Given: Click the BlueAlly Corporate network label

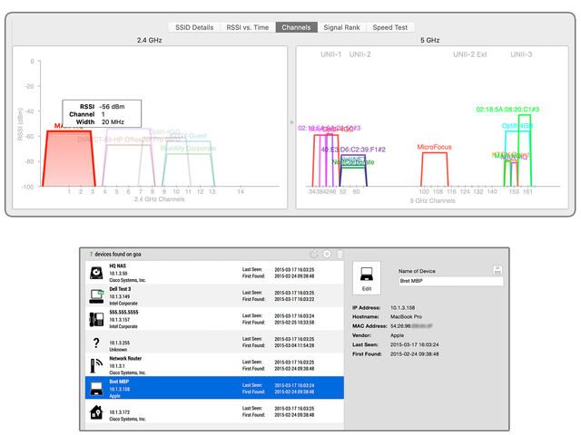Looking at the screenshot, I should tap(188, 149).
